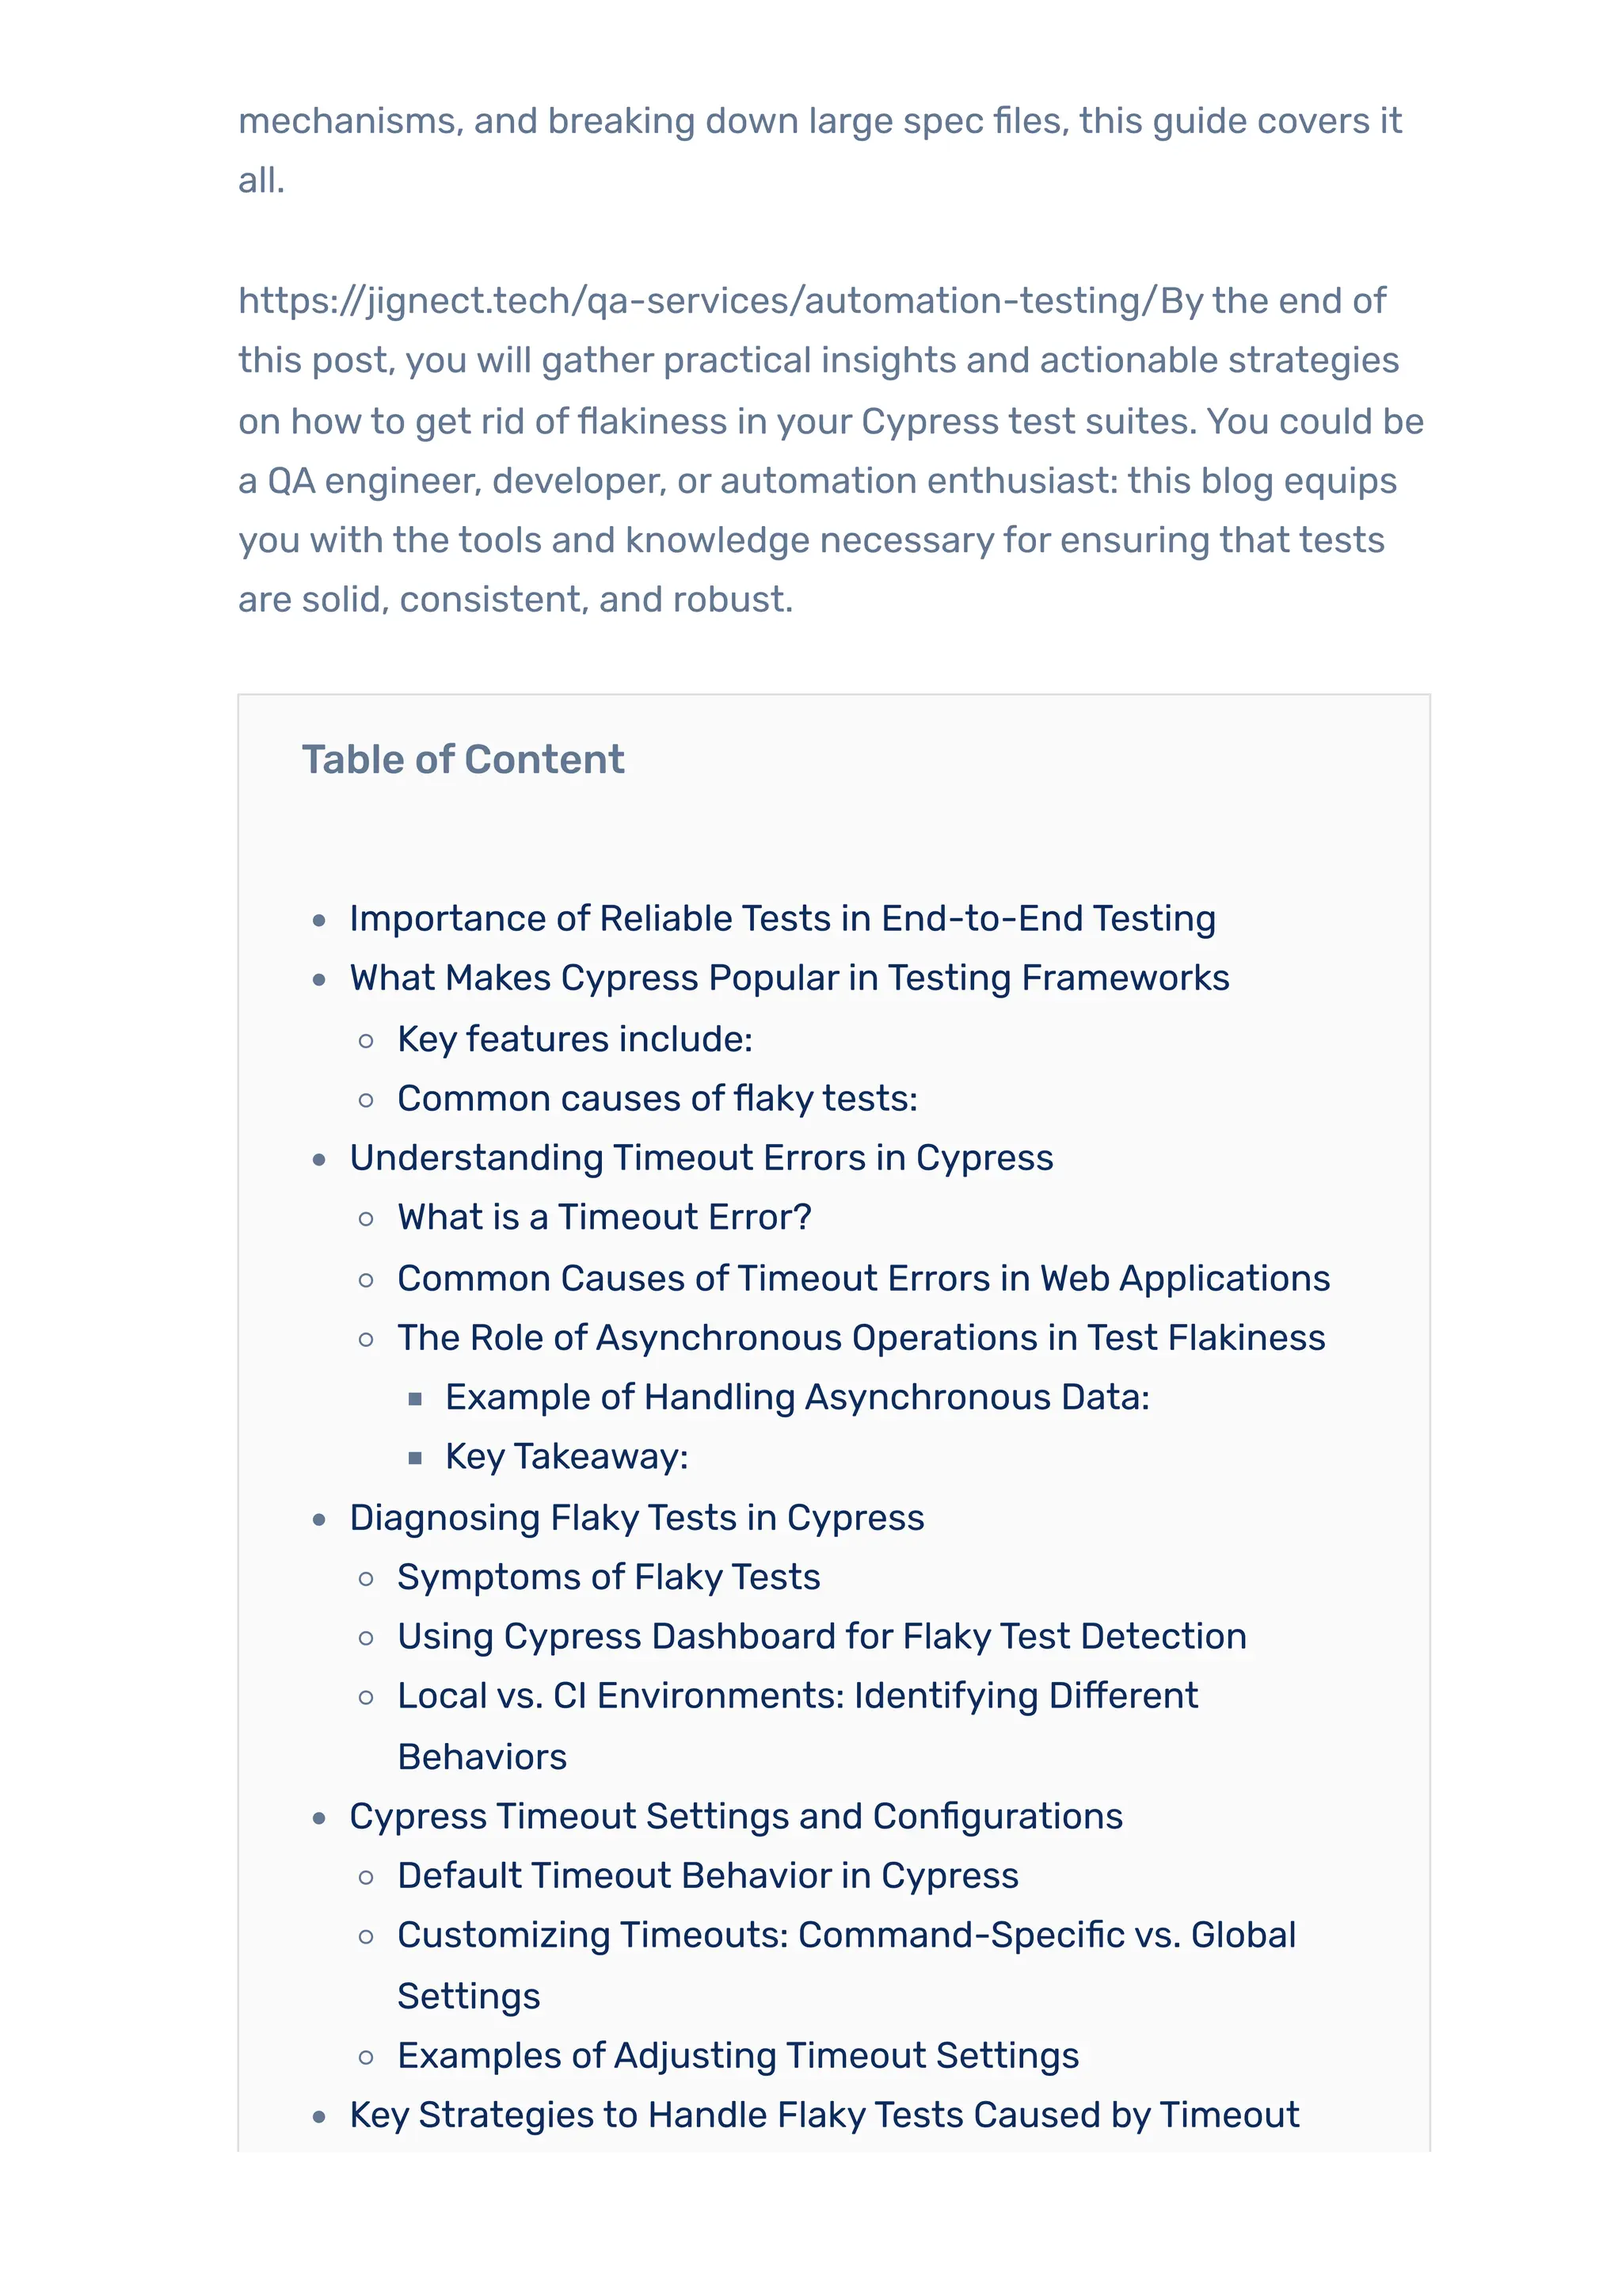Viewport: 1622px width, 2296px height.
Task: Go to 'Default Timeout Behavior in Cypress'
Action: pos(707,1875)
